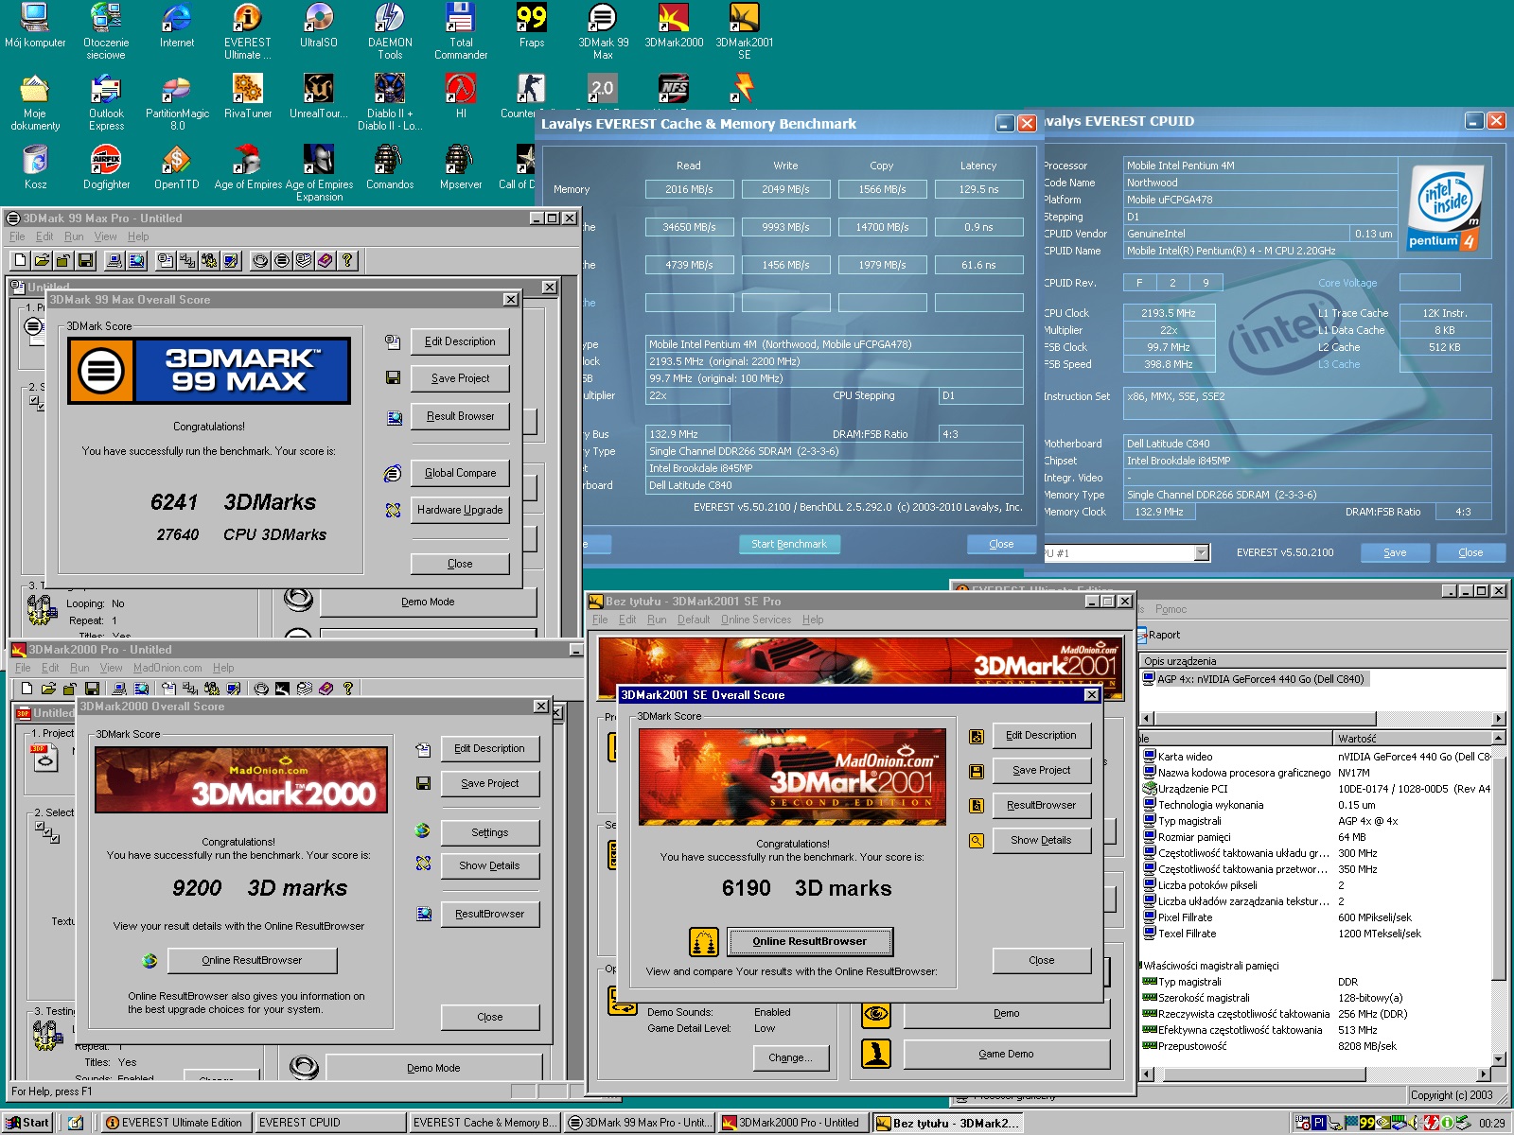Click Start Benchmark in EVEREST Cache benchmark

pyautogui.click(x=789, y=544)
